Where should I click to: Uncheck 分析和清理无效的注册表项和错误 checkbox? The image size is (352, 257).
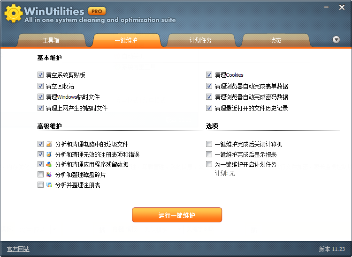[40, 154]
